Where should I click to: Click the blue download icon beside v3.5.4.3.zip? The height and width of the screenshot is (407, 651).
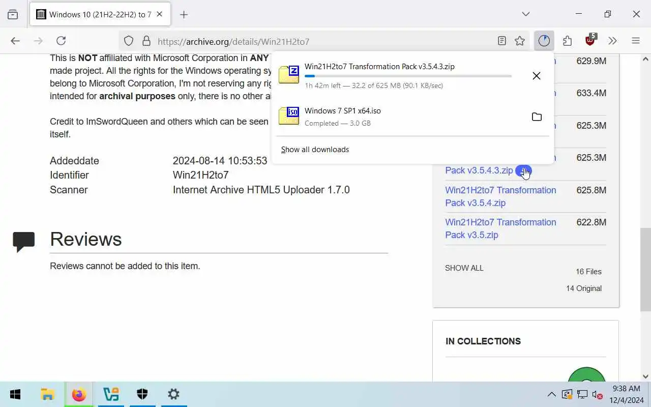pos(523,171)
